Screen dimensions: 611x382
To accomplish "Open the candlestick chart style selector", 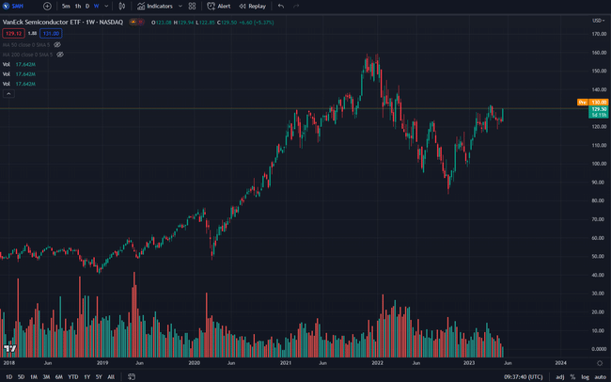I will [x=122, y=6].
